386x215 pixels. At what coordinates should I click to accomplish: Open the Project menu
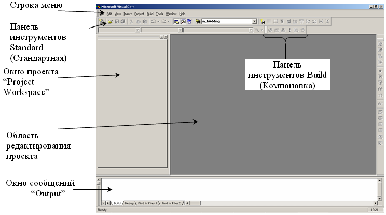click(x=139, y=13)
